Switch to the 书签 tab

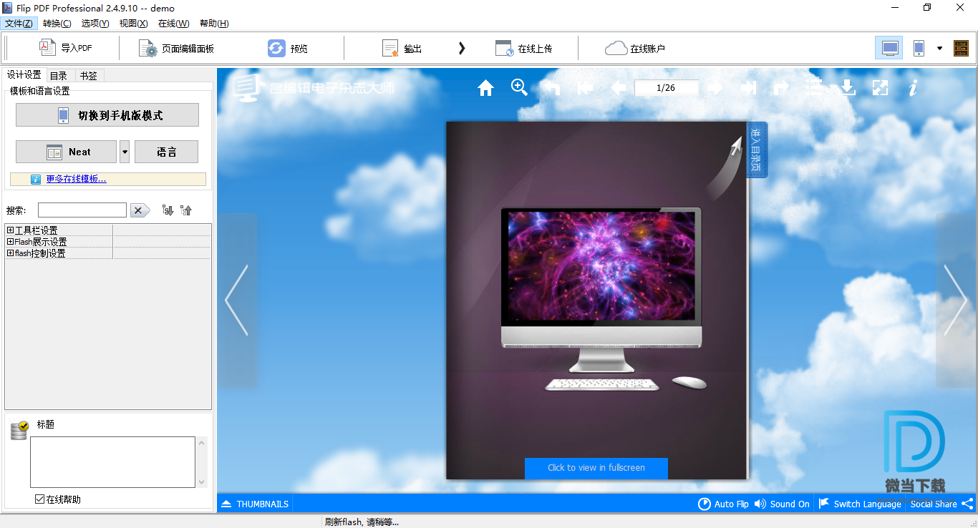[88, 75]
